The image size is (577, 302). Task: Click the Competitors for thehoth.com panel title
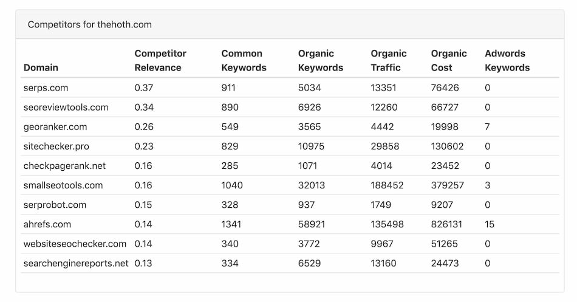(x=90, y=25)
